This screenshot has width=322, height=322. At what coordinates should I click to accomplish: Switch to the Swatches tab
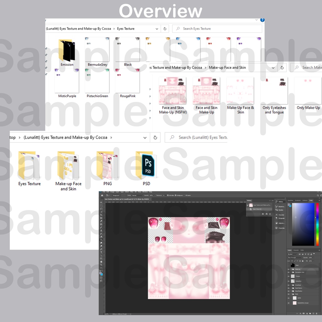(290, 200)
